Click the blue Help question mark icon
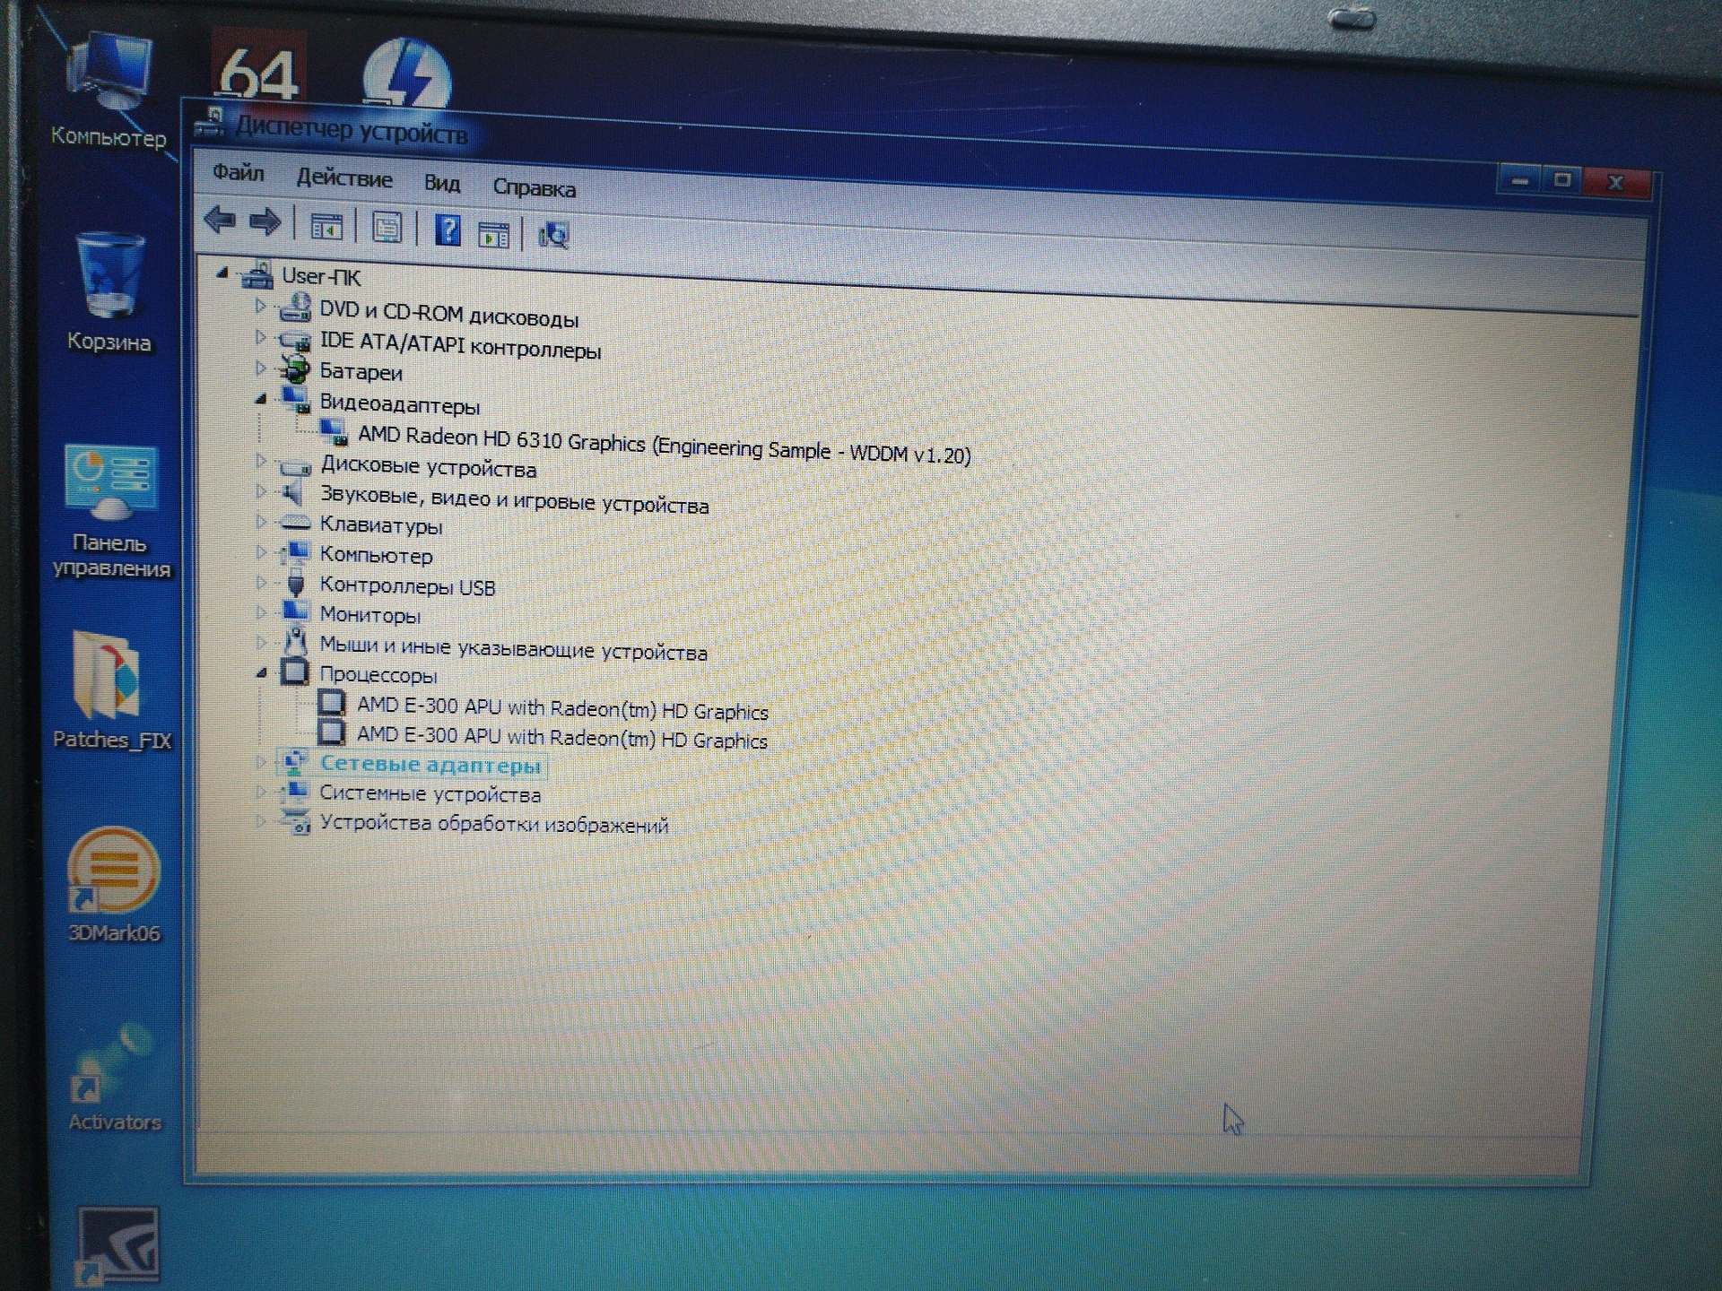Image resolution: width=1722 pixels, height=1291 pixels. tap(448, 230)
